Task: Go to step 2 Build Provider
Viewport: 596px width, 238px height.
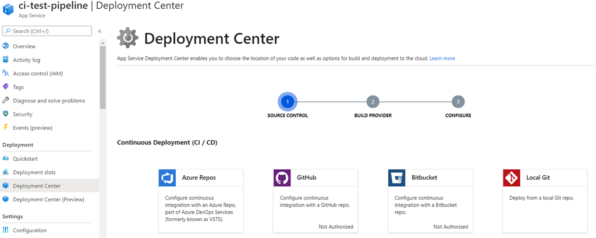Action: (x=373, y=101)
